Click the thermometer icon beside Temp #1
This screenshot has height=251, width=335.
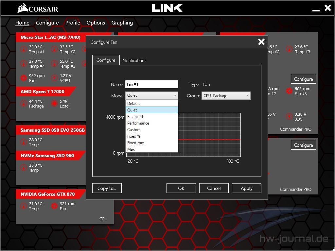(x=24, y=49)
